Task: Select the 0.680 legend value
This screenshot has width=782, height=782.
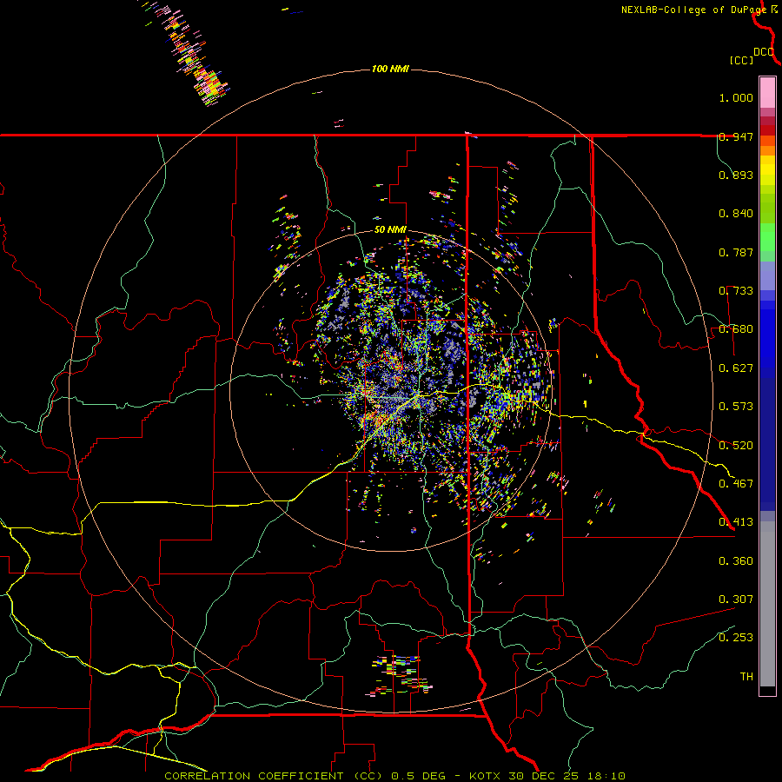Action: [736, 329]
